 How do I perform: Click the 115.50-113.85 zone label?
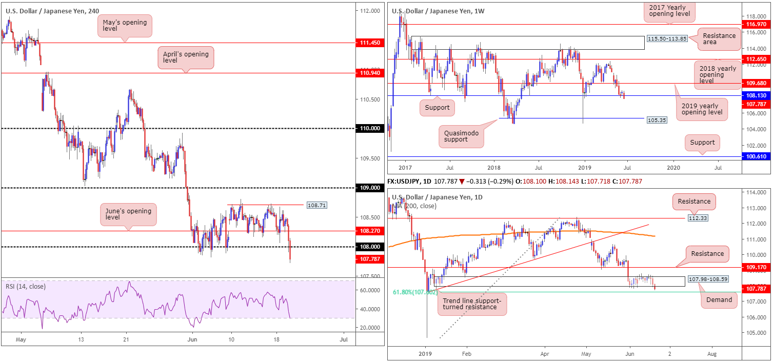666,38
